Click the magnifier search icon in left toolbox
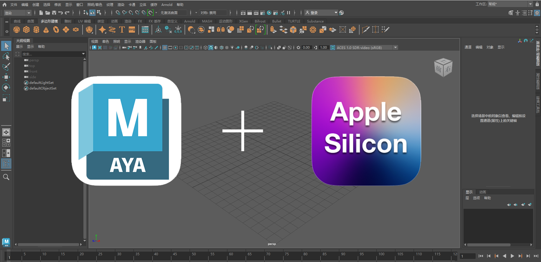 point(6,177)
